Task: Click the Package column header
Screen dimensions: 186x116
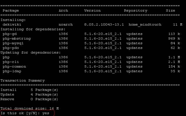Action: tap(11, 10)
